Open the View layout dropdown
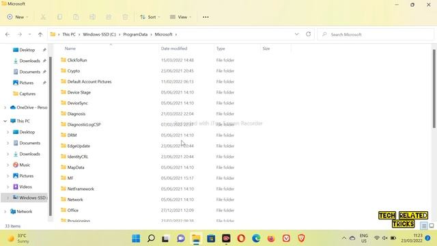 [180, 17]
